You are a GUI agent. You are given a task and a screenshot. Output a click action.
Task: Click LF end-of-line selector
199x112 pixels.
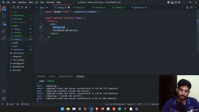coord(146,104)
